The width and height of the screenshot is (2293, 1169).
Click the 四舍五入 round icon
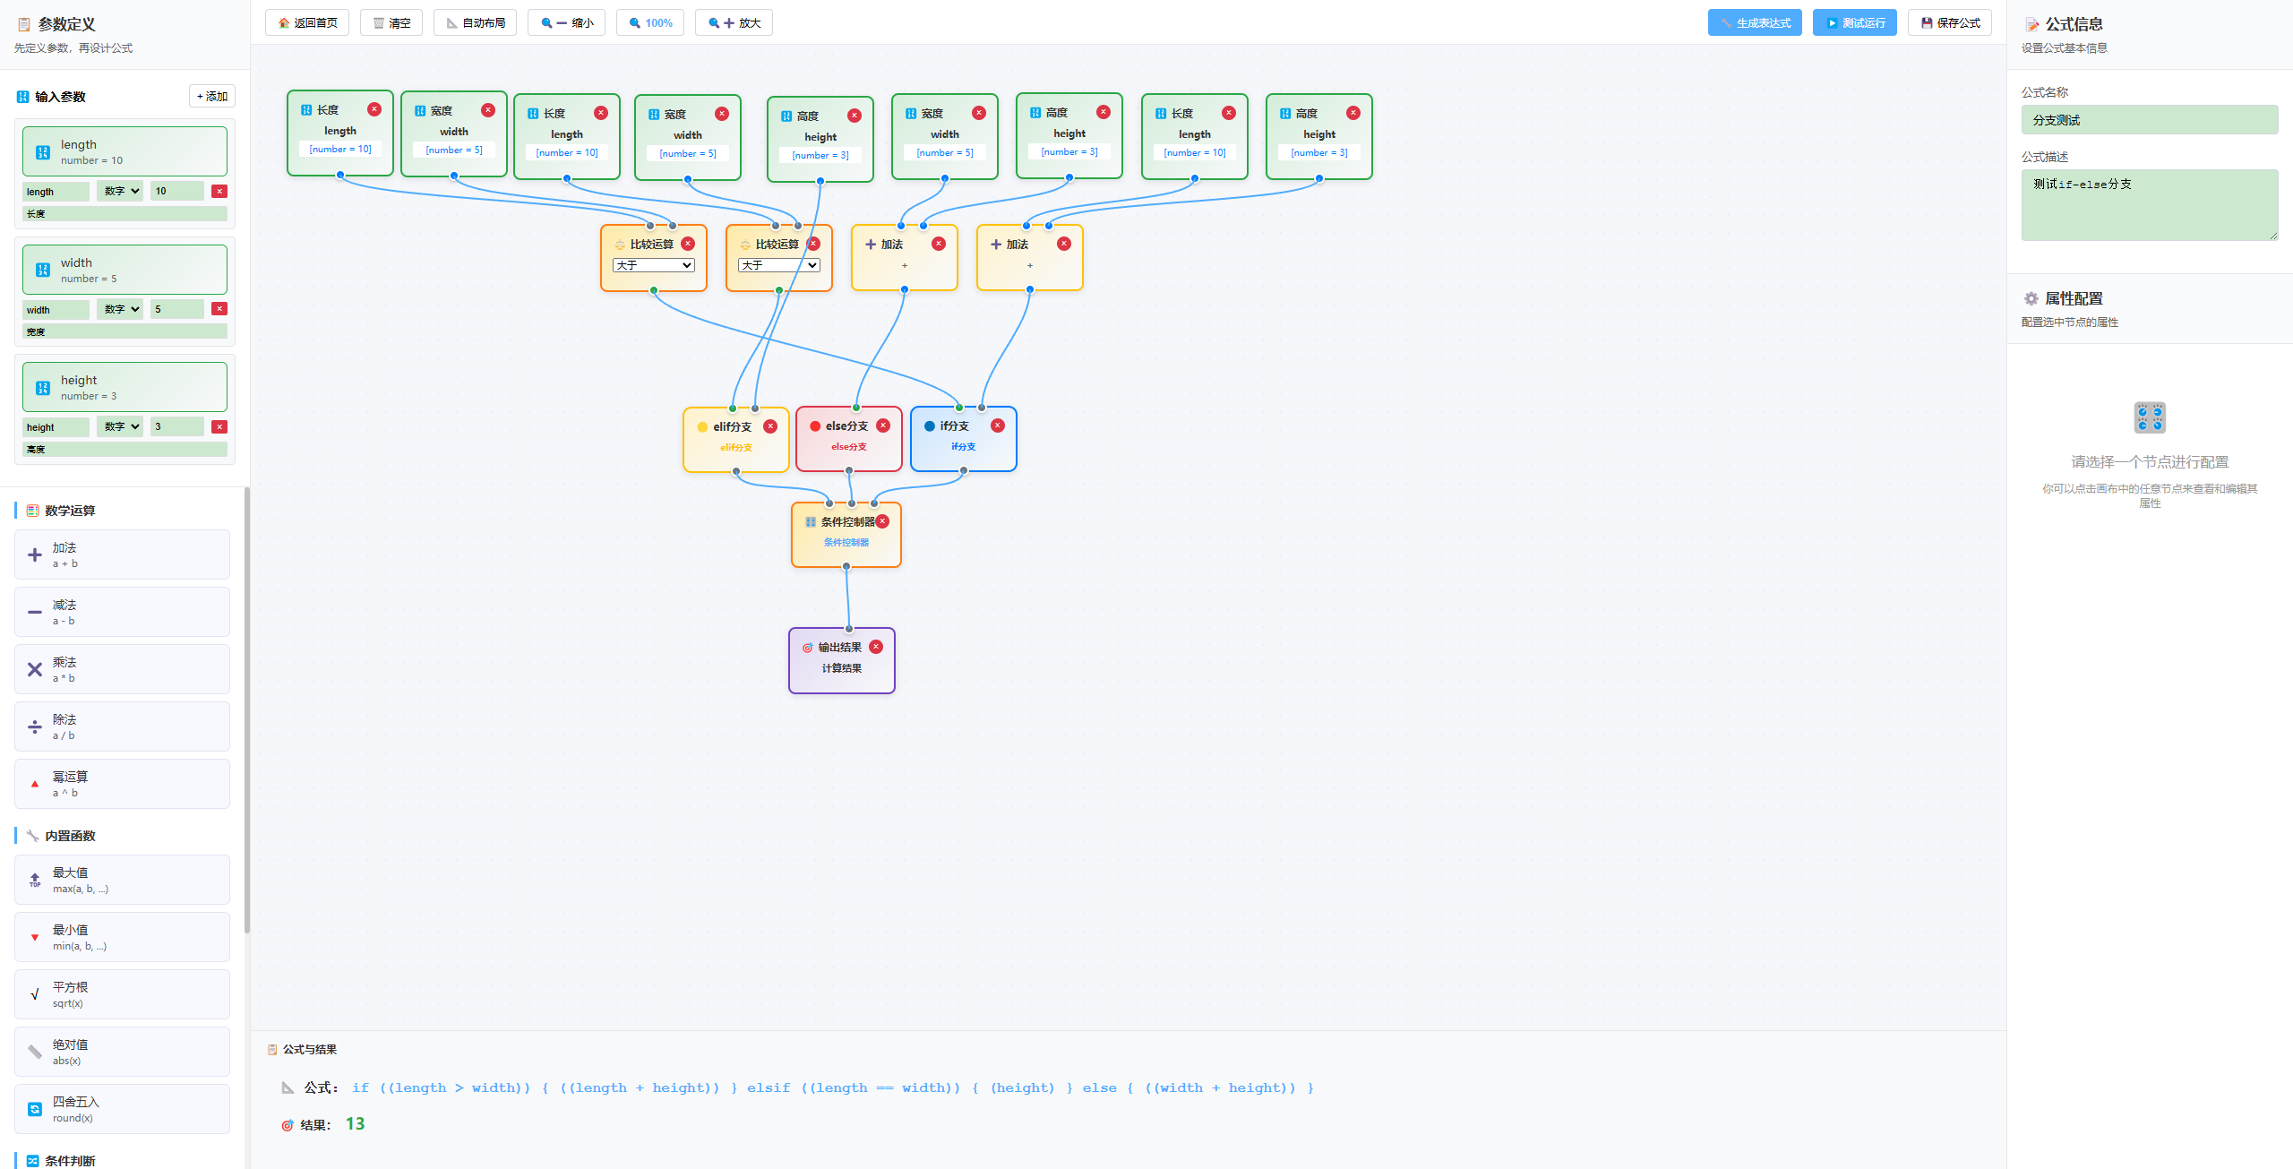coord(35,1109)
